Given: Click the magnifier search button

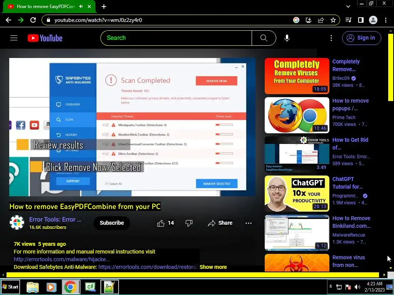Looking at the screenshot, I should click(x=264, y=38).
